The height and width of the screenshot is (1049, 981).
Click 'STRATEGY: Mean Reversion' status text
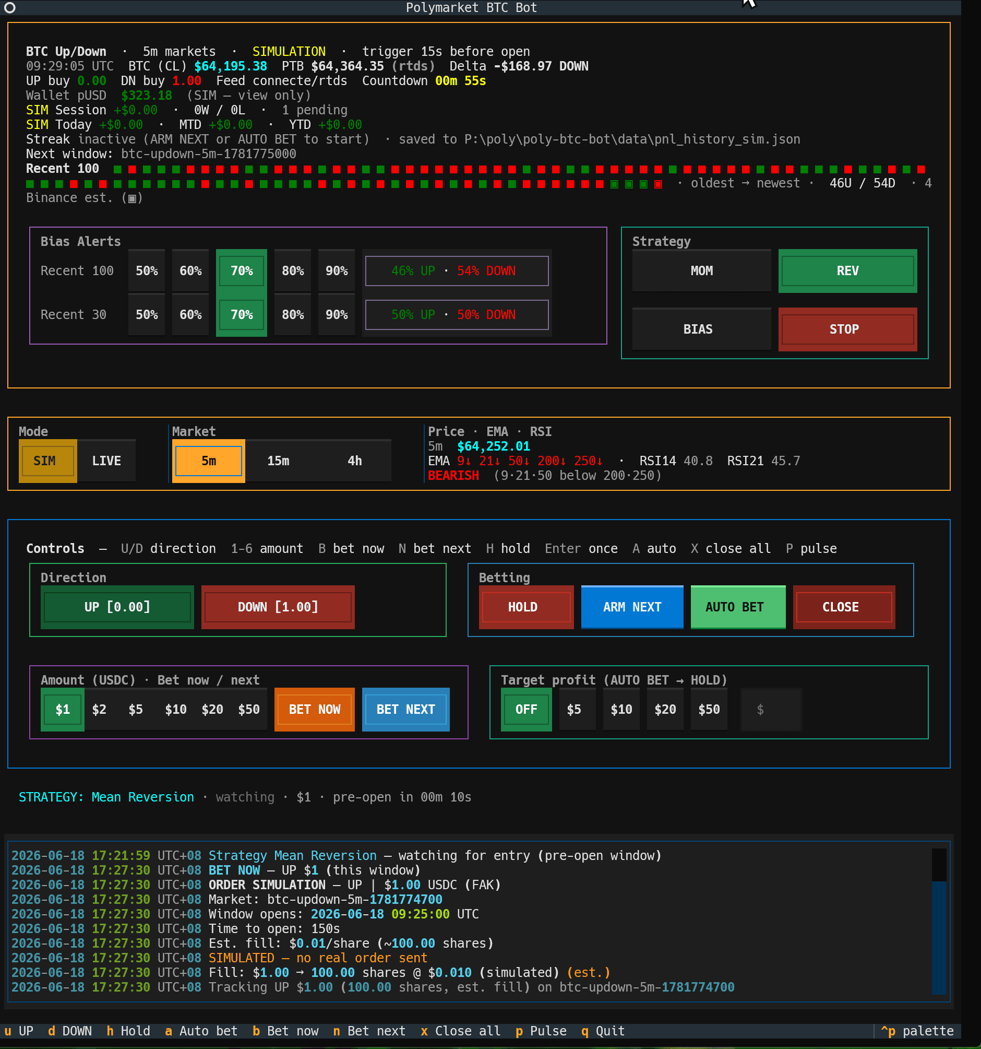(x=106, y=797)
